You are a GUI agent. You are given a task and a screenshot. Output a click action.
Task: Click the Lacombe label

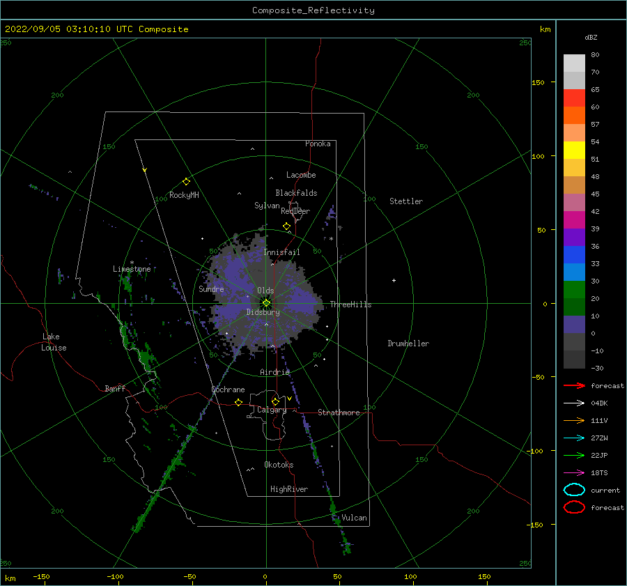[x=301, y=175]
